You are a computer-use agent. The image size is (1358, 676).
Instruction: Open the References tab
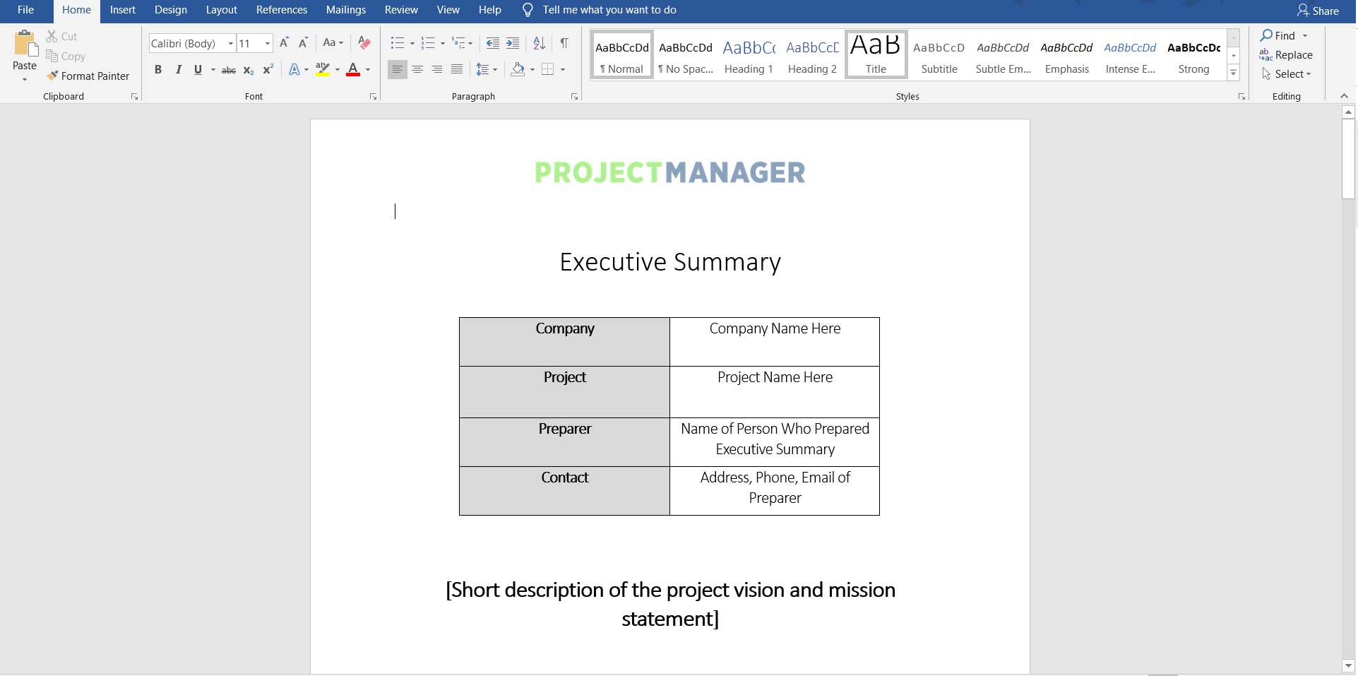click(x=282, y=10)
